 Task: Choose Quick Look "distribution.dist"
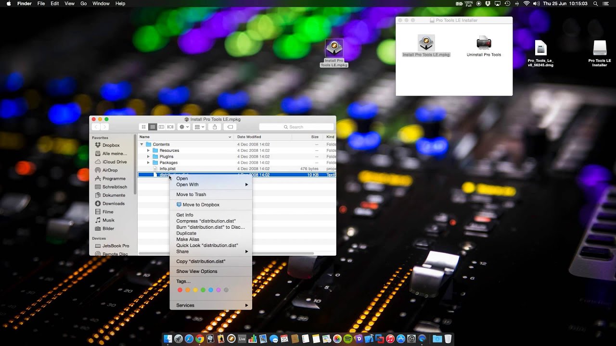pyautogui.click(x=211, y=246)
